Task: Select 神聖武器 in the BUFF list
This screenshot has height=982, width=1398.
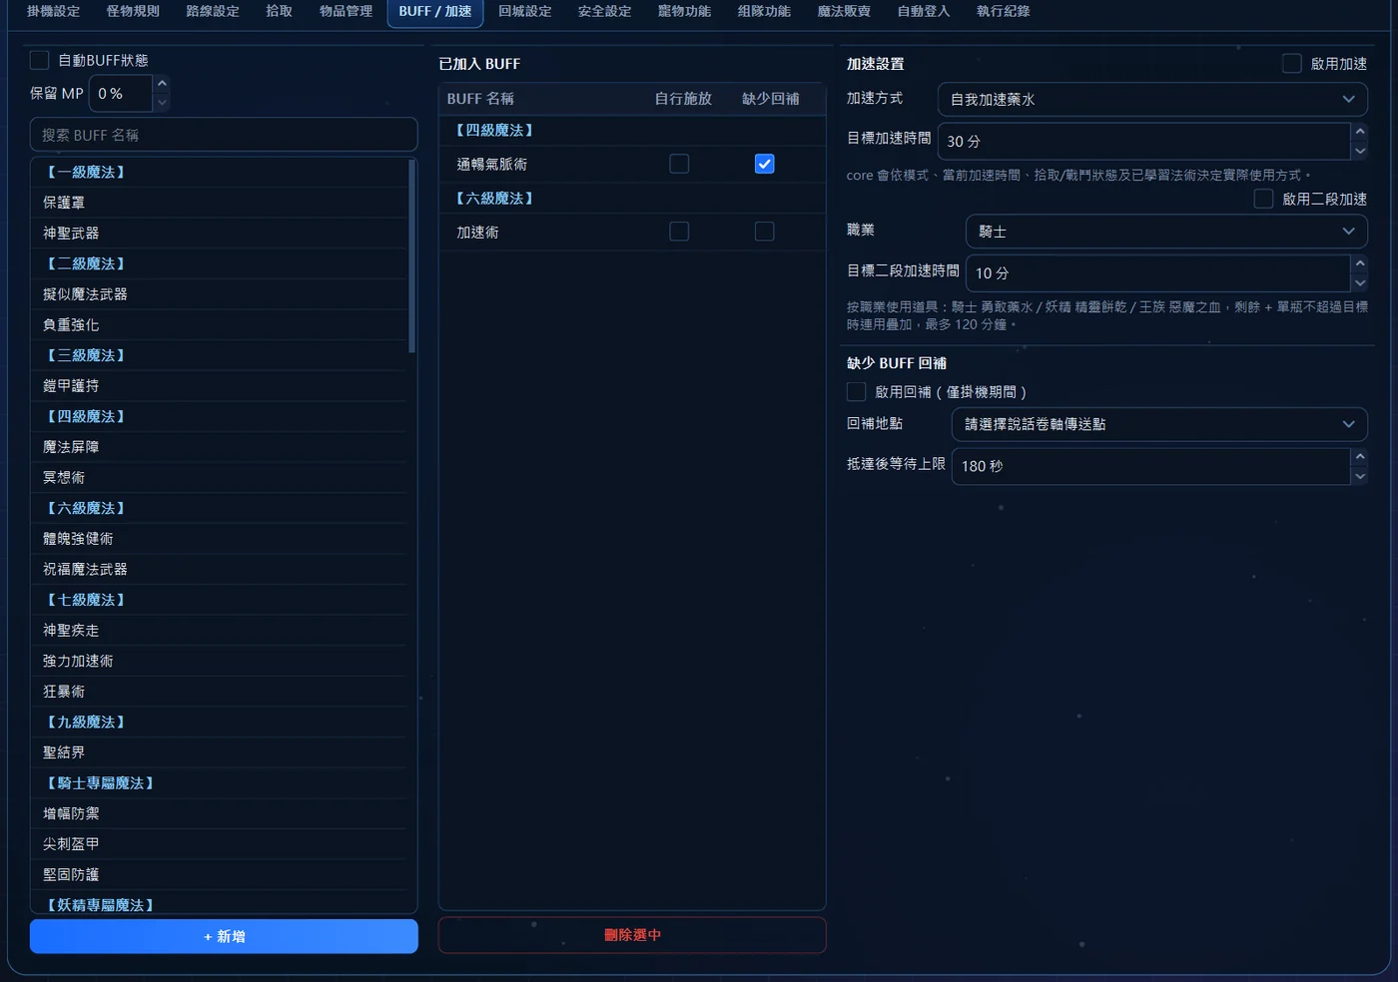Action: click(219, 233)
